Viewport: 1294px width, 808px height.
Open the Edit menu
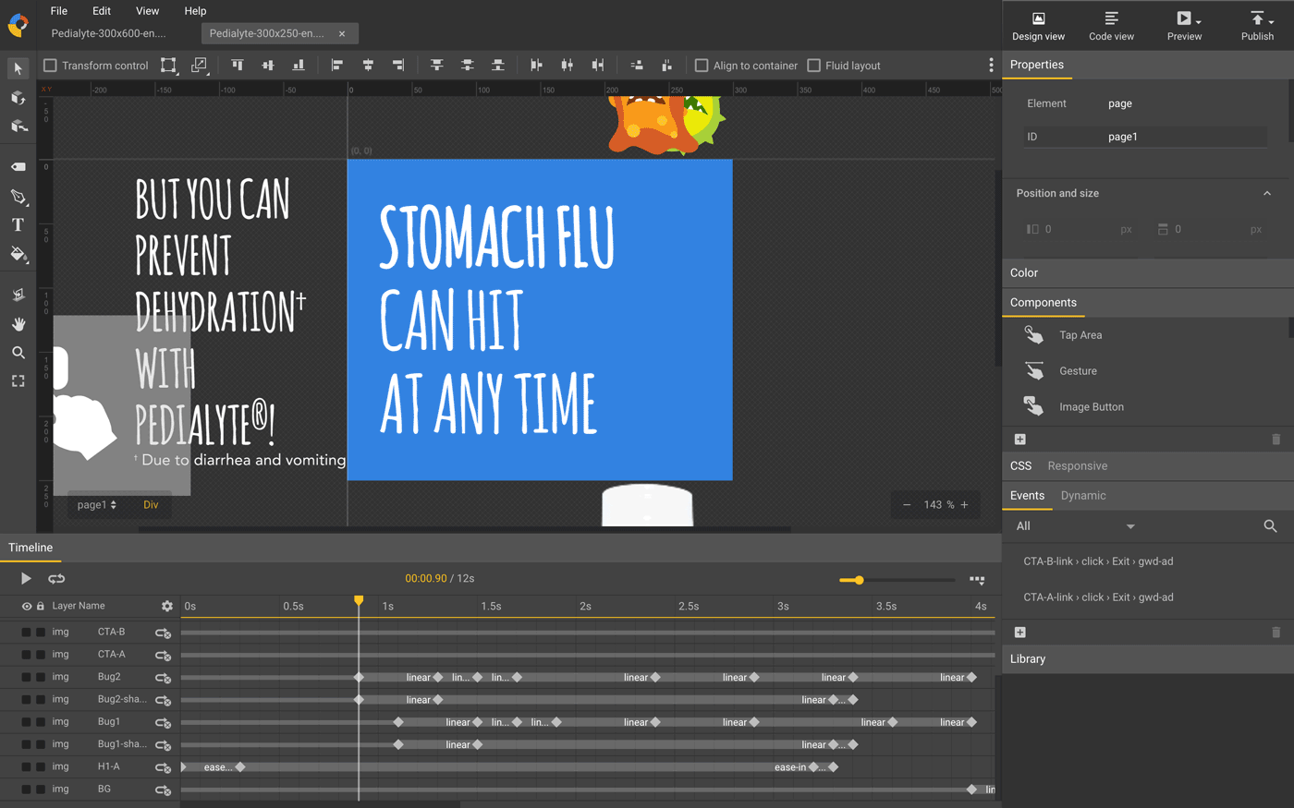tap(102, 11)
